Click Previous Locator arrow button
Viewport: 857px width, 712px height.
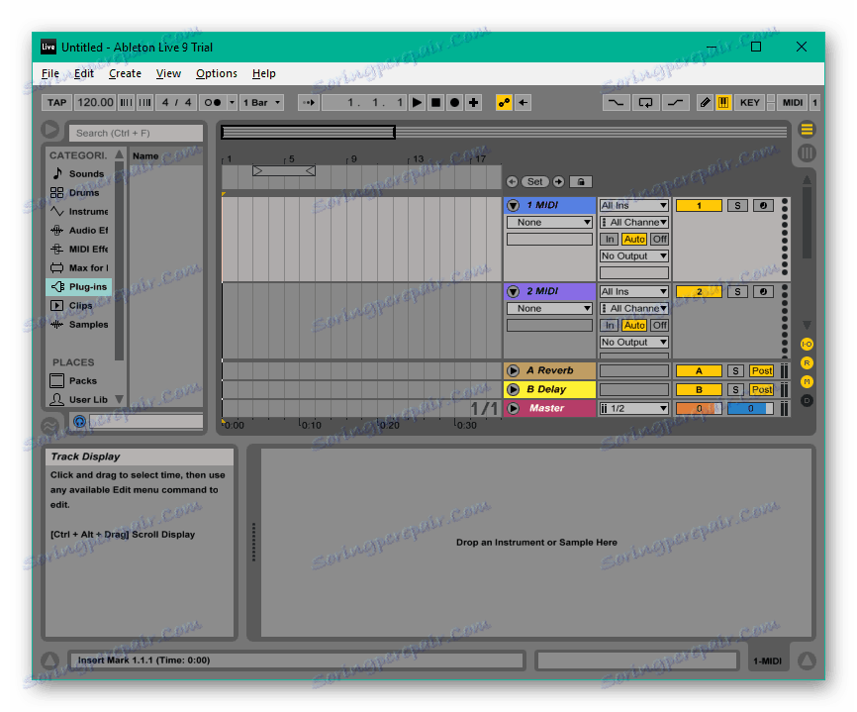pyautogui.click(x=512, y=181)
